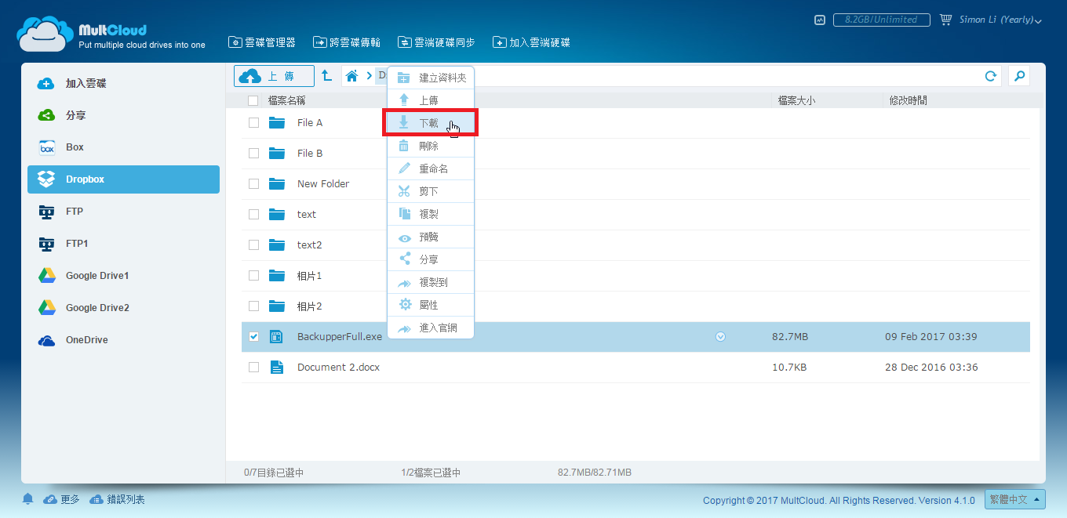
Task: Click the Document 2.docx file name
Action: (338, 368)
